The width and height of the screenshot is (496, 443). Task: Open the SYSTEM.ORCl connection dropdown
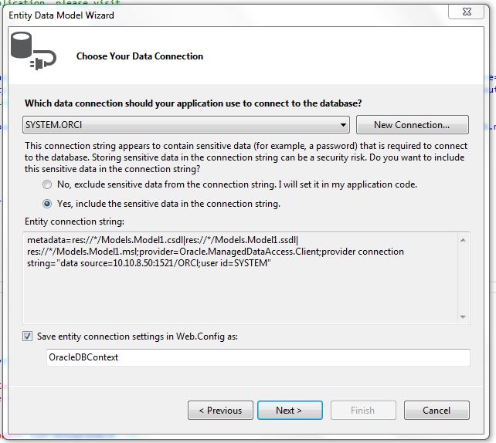pos(186,124)
